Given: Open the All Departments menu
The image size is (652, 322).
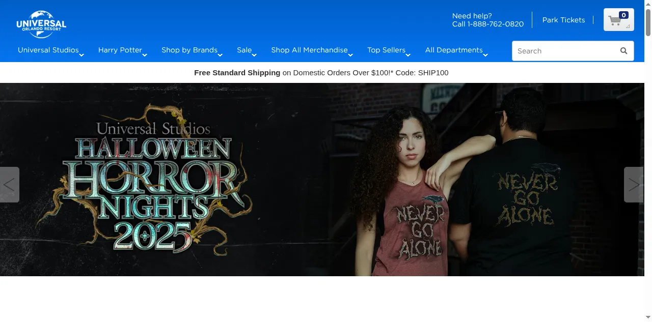Looking at the screenshot, I should 454,50.
